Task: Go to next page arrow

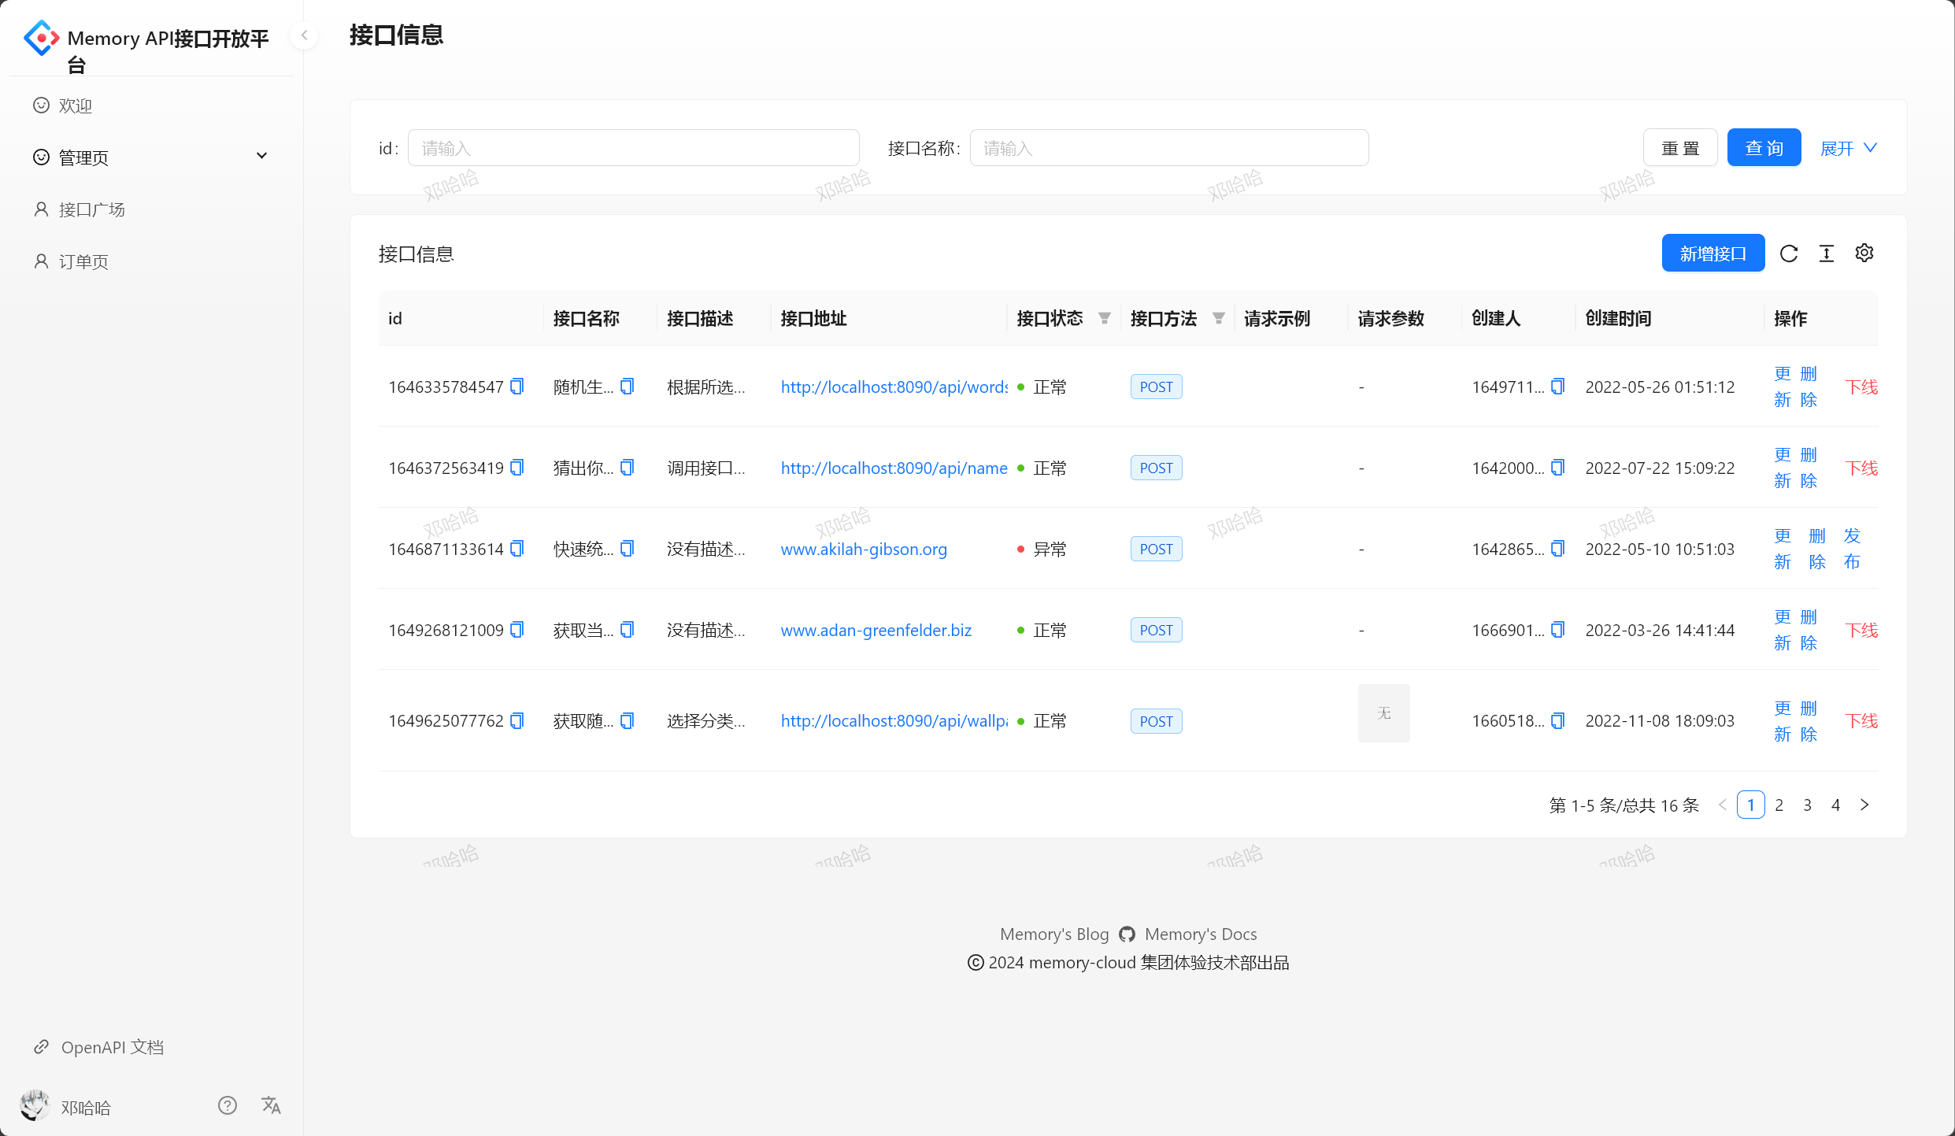Action: click(1864, 805)
